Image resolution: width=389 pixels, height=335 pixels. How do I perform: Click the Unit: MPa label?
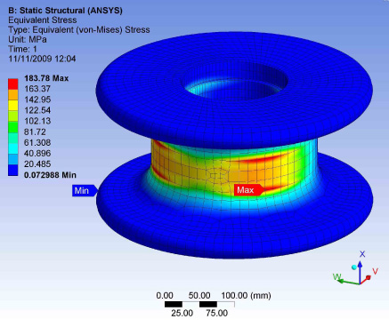tap(28, 39)
